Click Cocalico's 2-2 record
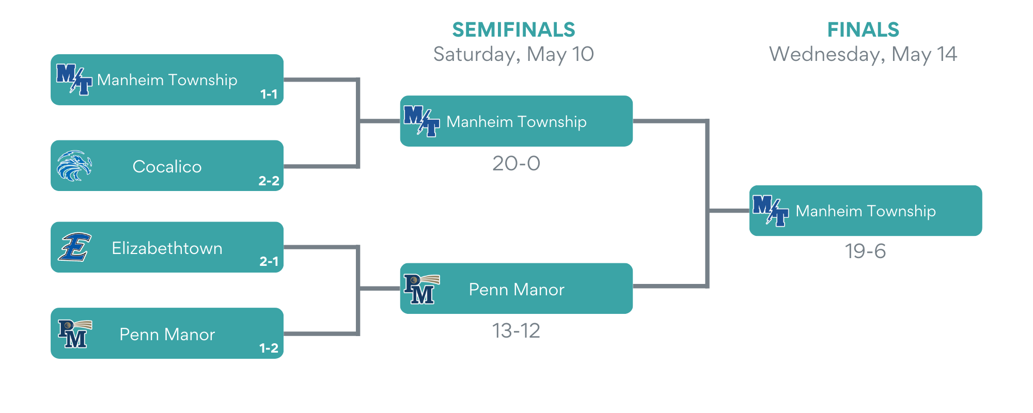1033x413 pixels. (269, 181)
